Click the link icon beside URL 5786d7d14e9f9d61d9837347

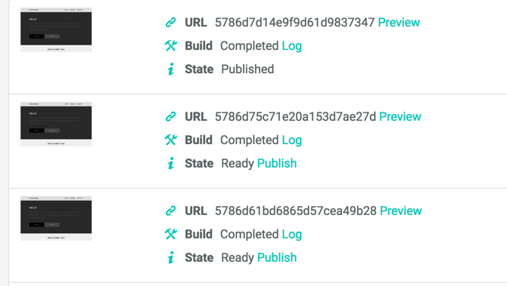(x=171, y=23)
